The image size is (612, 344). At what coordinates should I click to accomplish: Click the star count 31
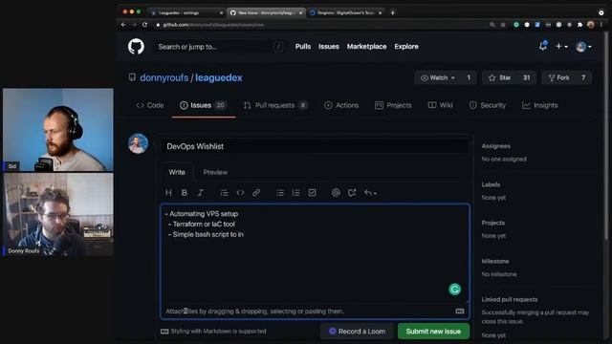527,78
